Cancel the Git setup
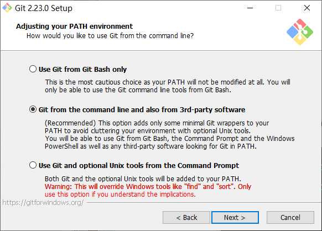Image resolution: width=322 pixels, height=231 pixels. pyautogui.click(x=290, y=217)
